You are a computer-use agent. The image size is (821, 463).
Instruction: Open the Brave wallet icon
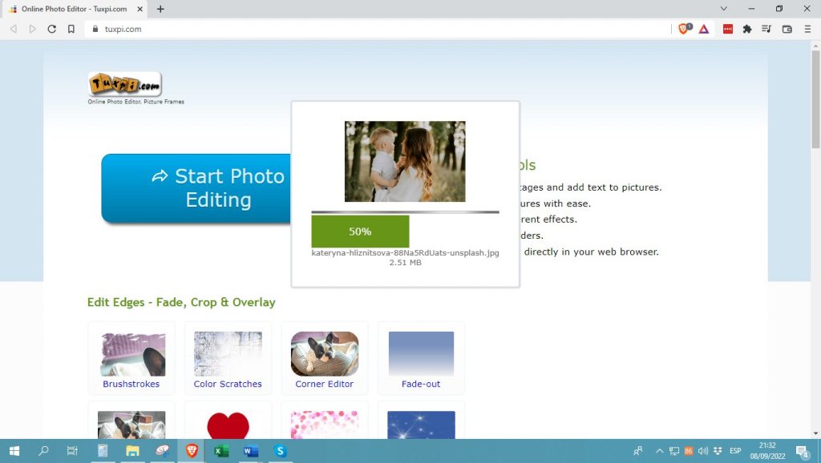click(787, 29)
